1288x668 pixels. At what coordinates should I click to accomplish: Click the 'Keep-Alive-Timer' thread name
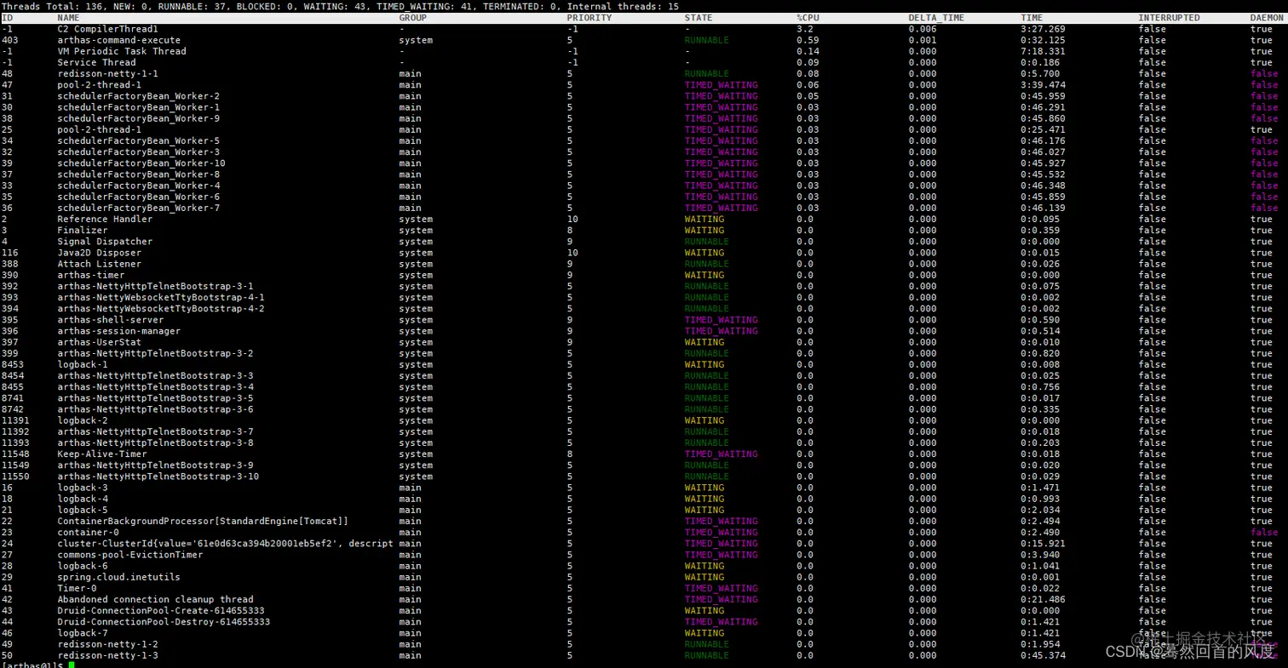tap(102, 454)
